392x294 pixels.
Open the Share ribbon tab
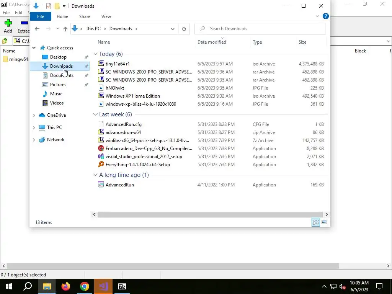[85, 16]
